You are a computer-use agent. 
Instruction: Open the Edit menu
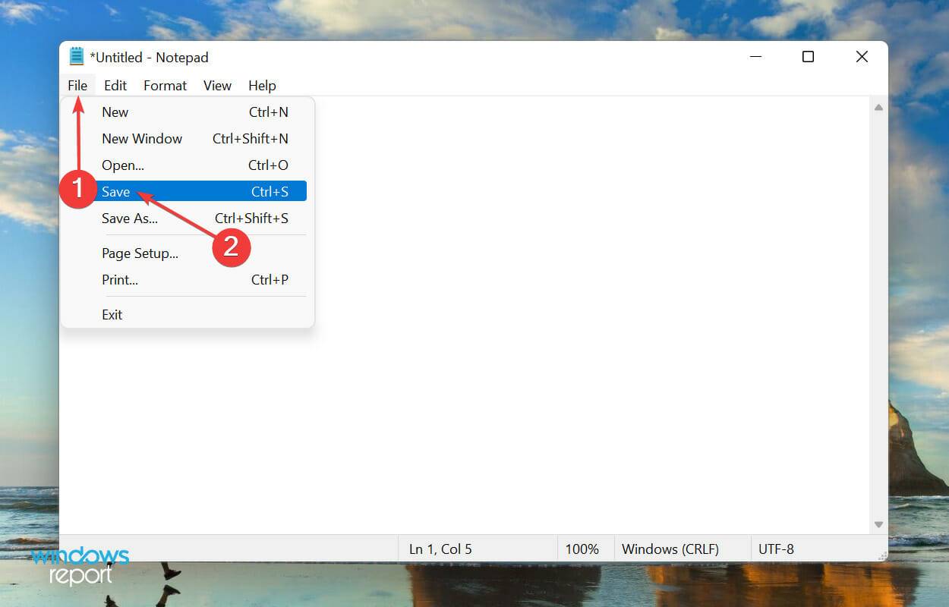115,85
